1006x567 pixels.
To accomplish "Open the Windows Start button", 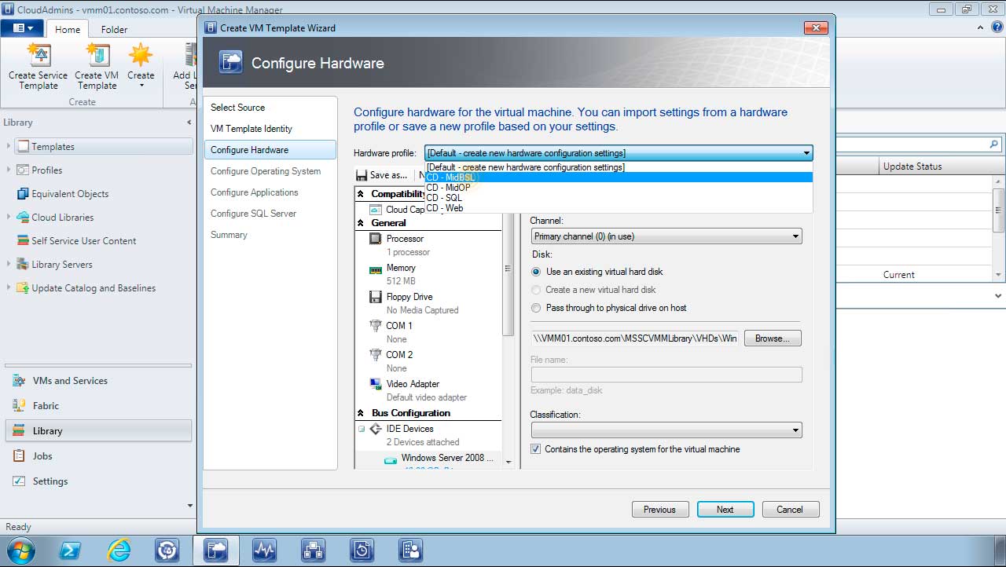I will click(x=22, y=551).
